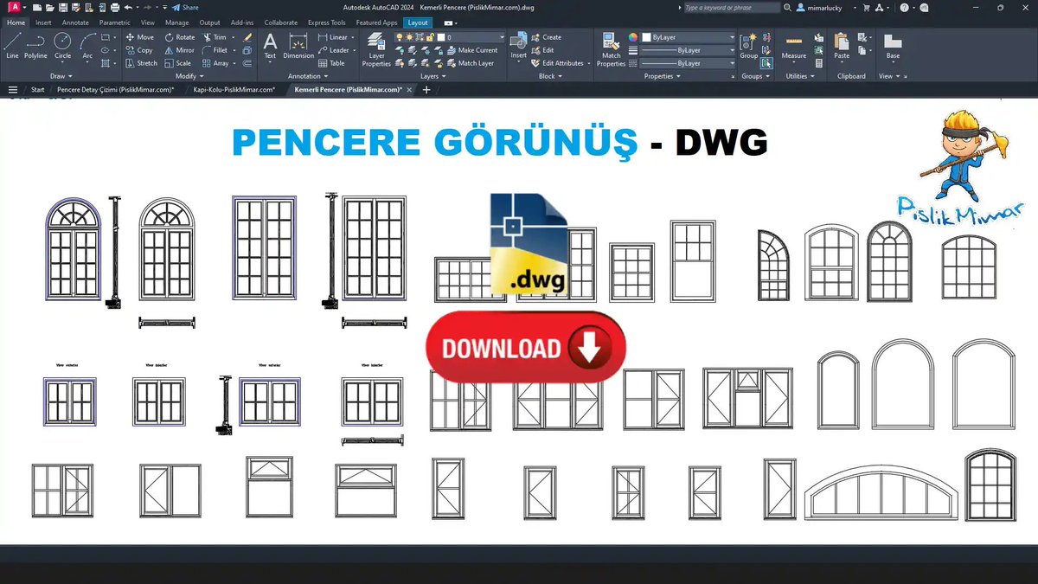
Task: Click the Save icon in quick access
Action: [x=62, y=7]
